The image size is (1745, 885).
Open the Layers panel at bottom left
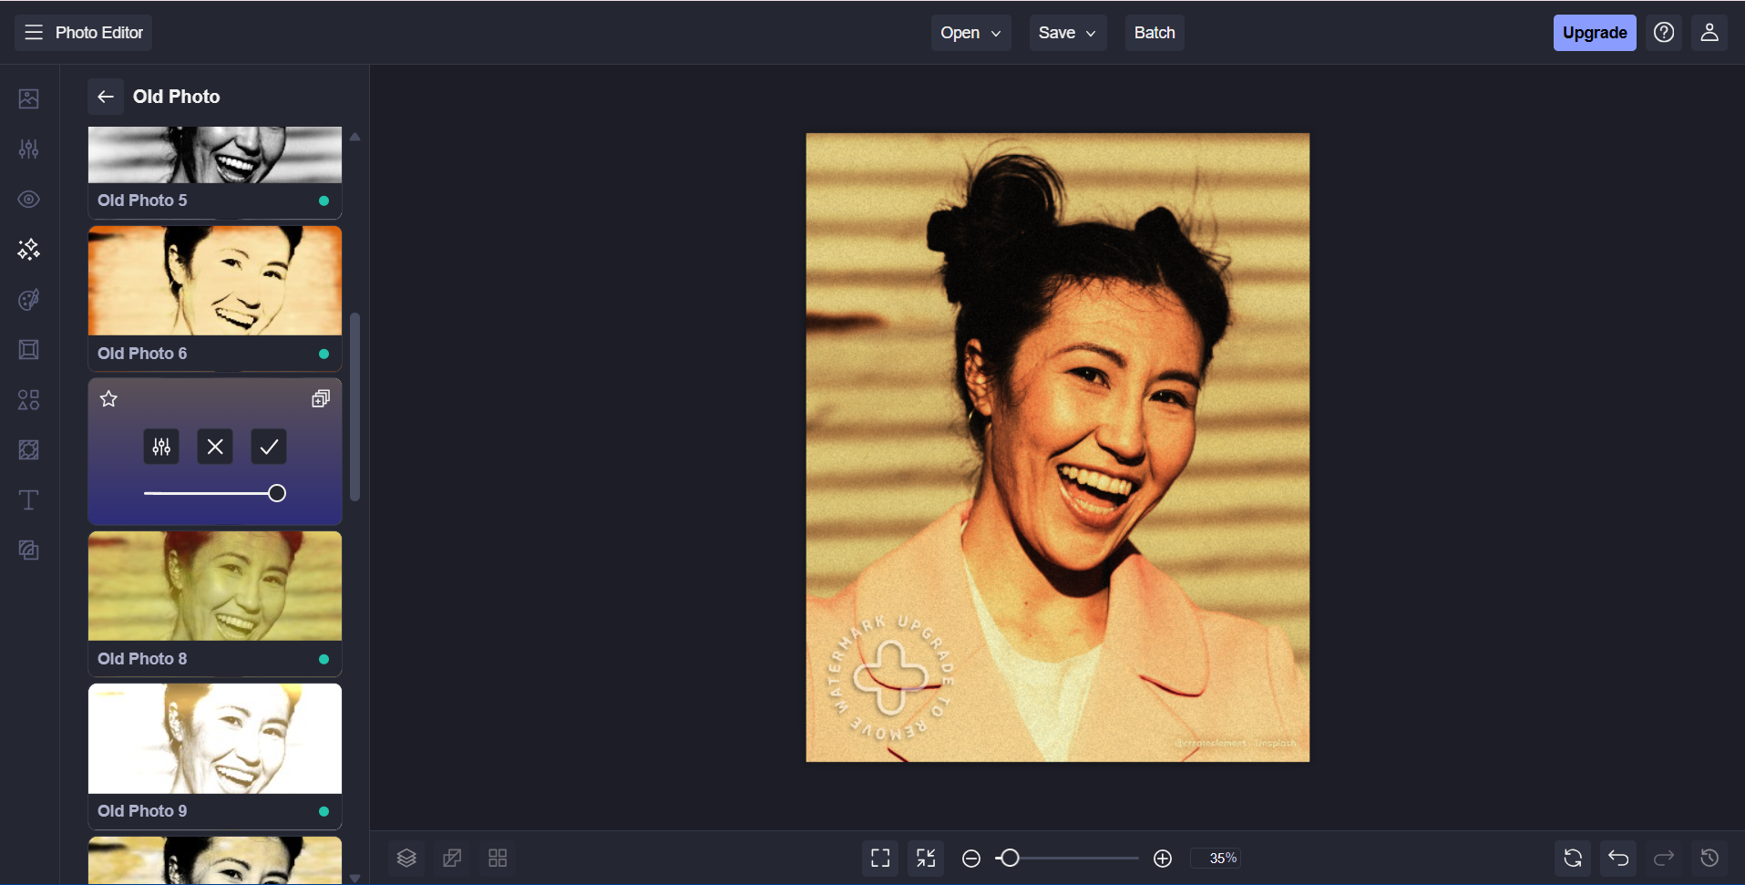coord(406,858)
